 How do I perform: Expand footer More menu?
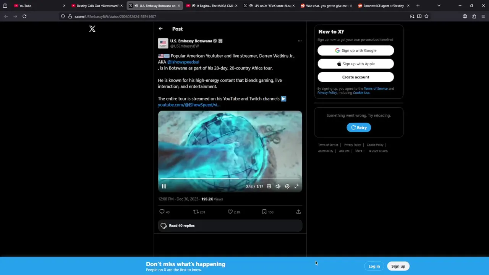tap(360, 151)
